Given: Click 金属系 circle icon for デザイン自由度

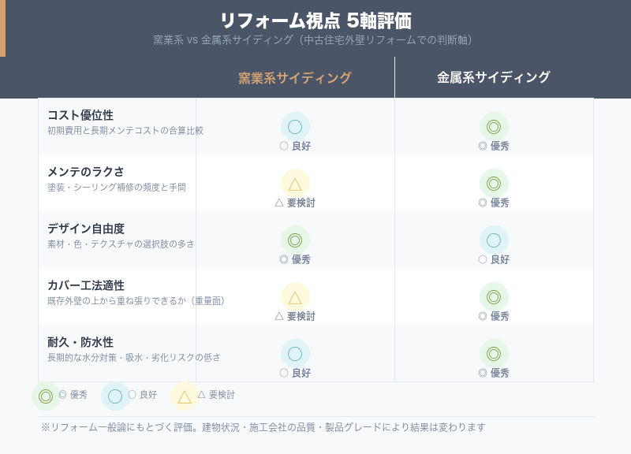Looking at the screenshot, I should (x=494, y=240).
